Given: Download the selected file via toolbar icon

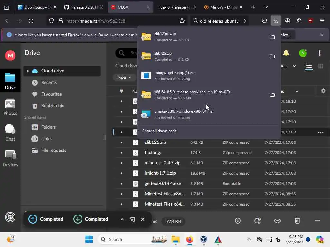Looking at the screenshot, I should [238, 221].
